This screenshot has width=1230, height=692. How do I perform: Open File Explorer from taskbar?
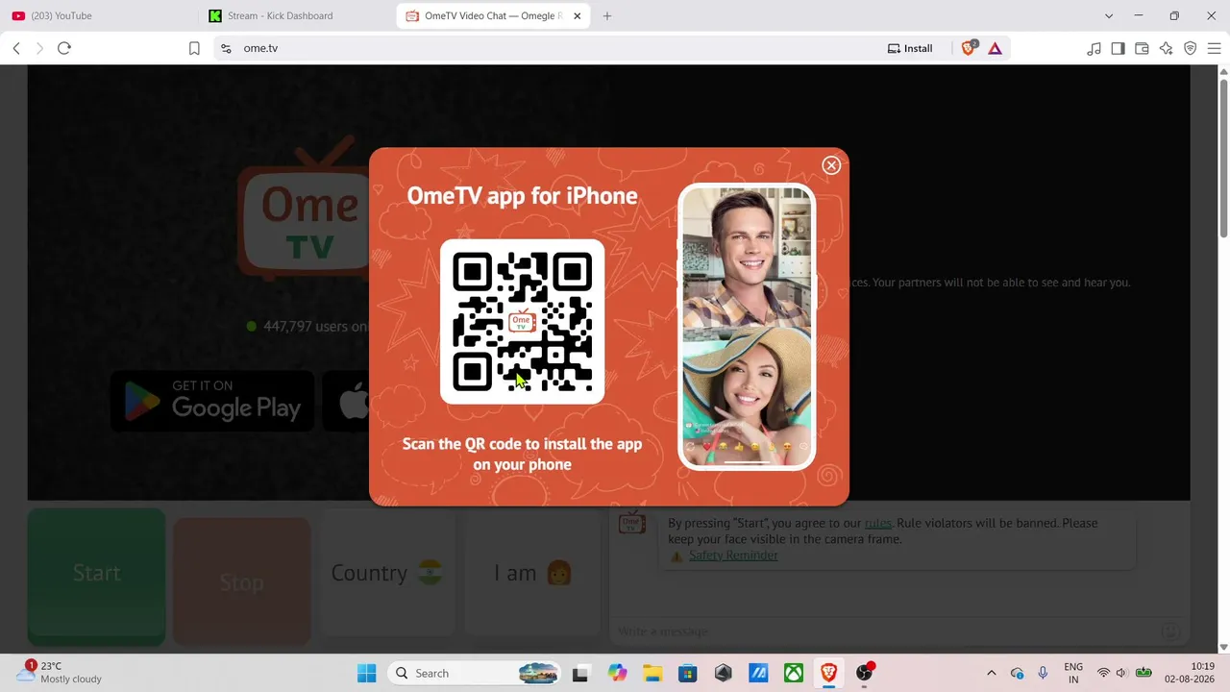652,673
